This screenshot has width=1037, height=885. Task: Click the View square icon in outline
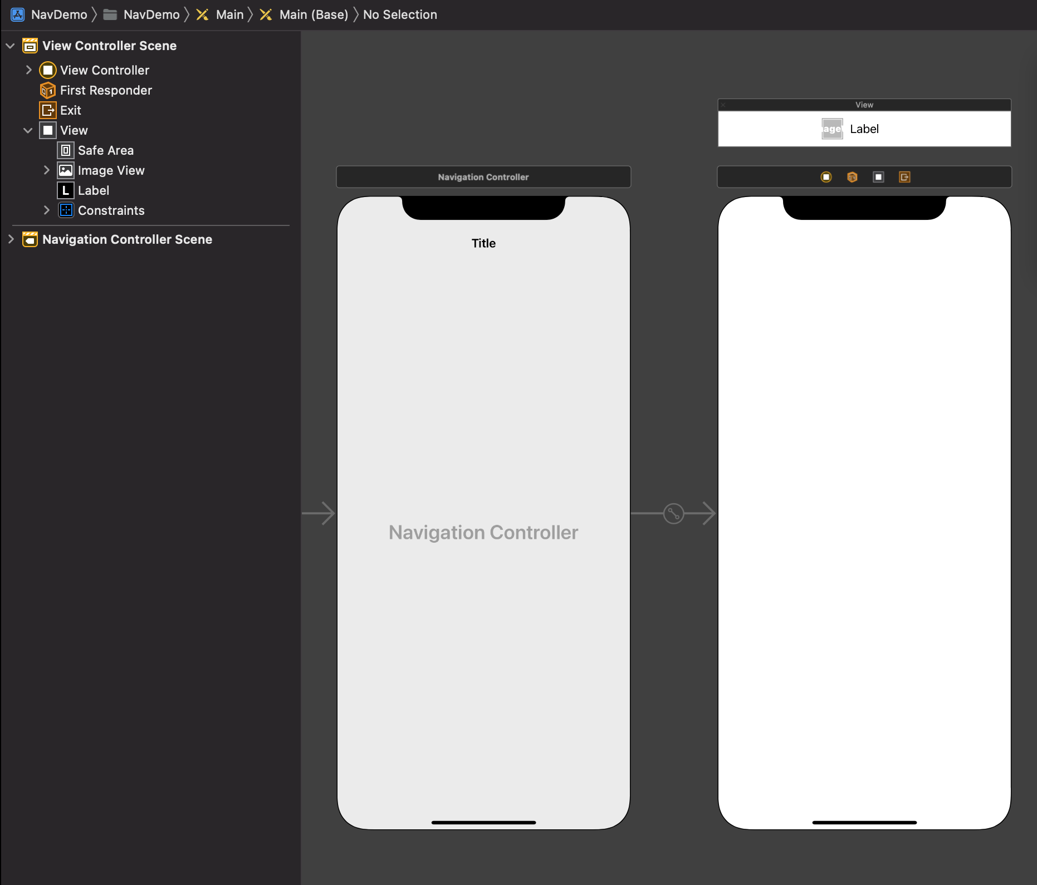[48, 130]
